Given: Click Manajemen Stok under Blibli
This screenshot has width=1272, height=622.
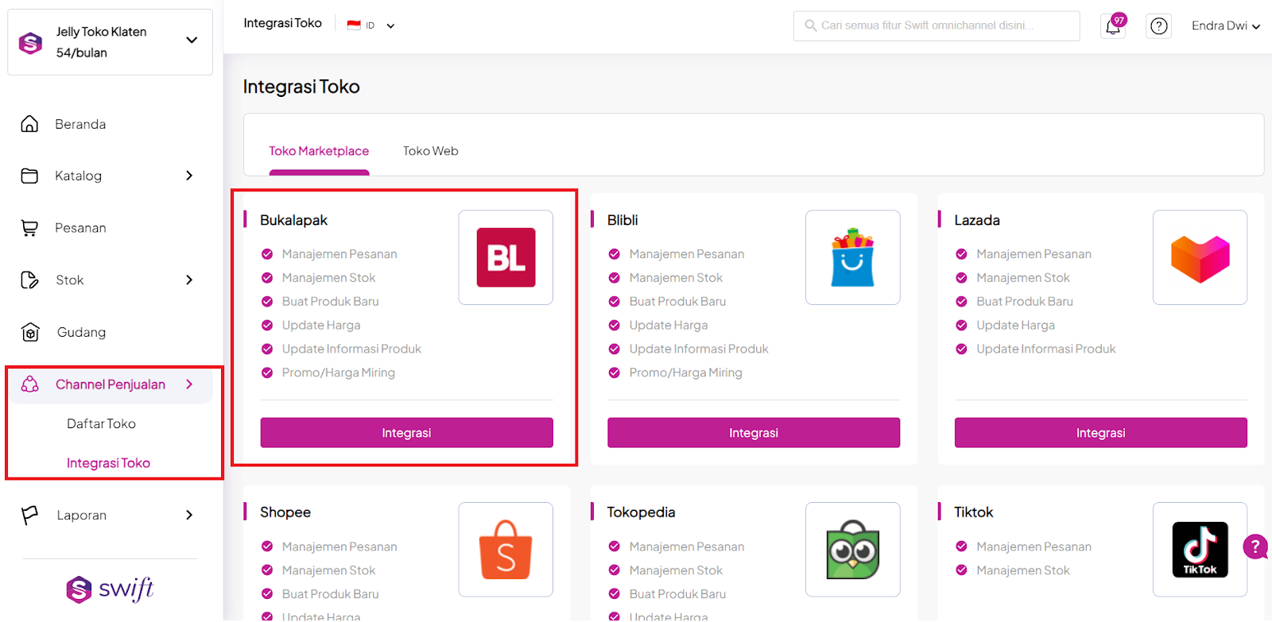Looking at the screenshot, I should point(676,278).
